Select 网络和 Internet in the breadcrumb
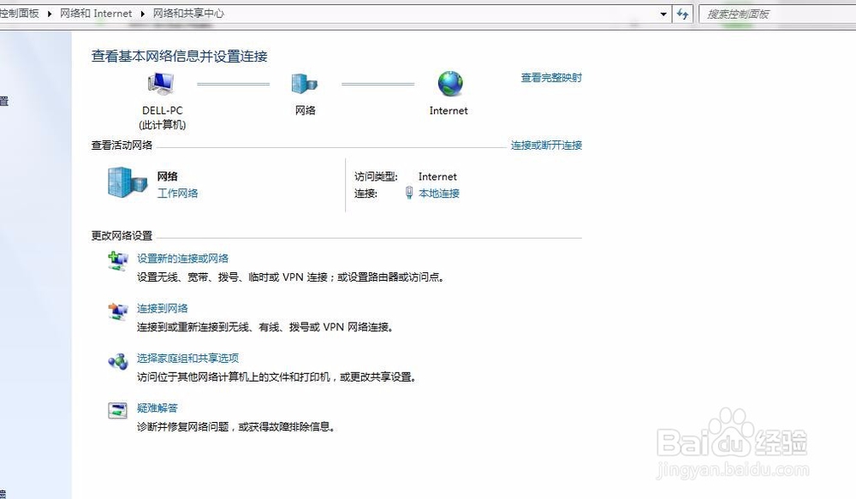Image resolution: width=856 pixels, height=499 pixels. click(96, 14)
